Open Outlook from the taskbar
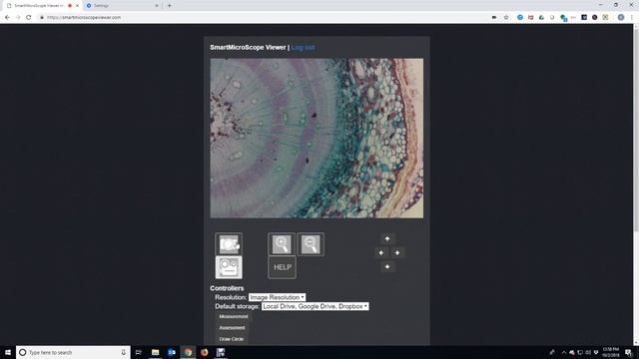 172,352
